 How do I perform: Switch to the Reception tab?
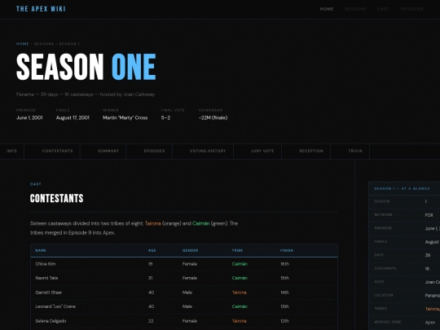click(x=311, y=151)
